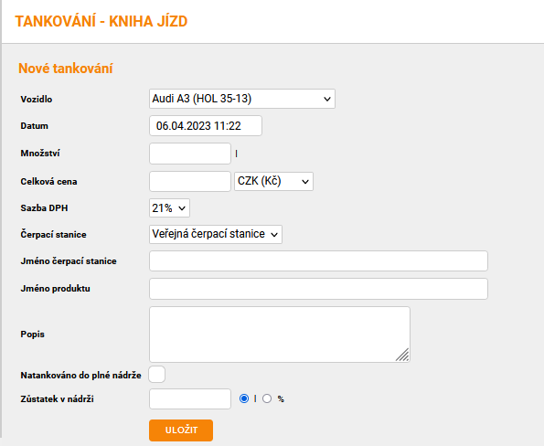Save with the ULOŽIT button

click(x=181, y=430)
